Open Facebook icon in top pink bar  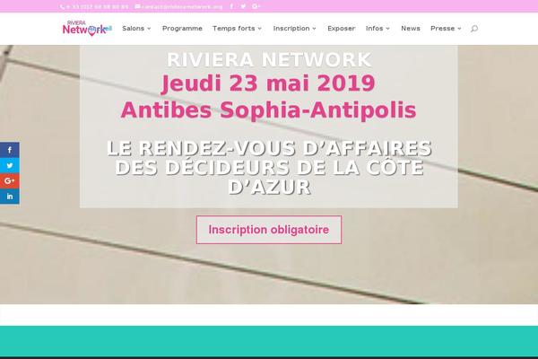click(x=231, y=6)
